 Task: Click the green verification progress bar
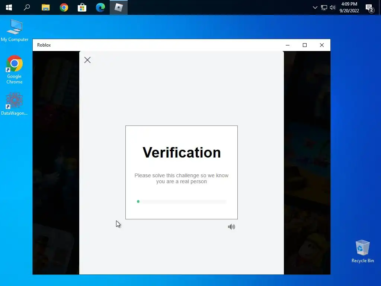coord(182,201)
